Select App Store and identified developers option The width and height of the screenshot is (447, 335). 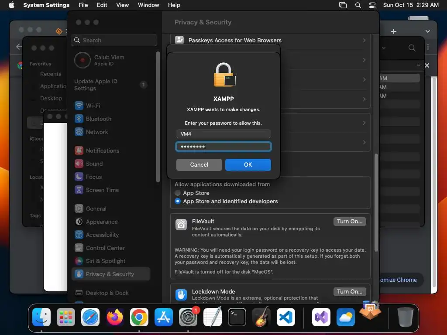(178, 201)
